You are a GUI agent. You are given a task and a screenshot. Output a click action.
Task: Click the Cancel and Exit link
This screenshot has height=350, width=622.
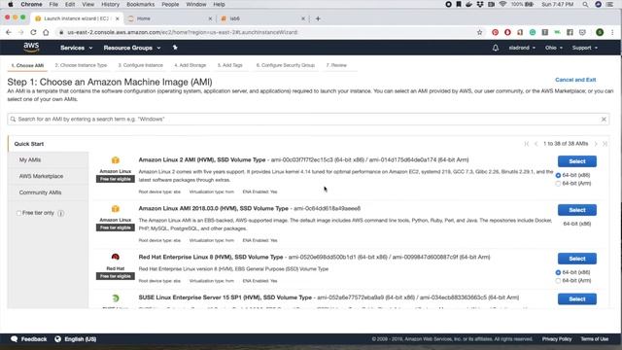575,80
